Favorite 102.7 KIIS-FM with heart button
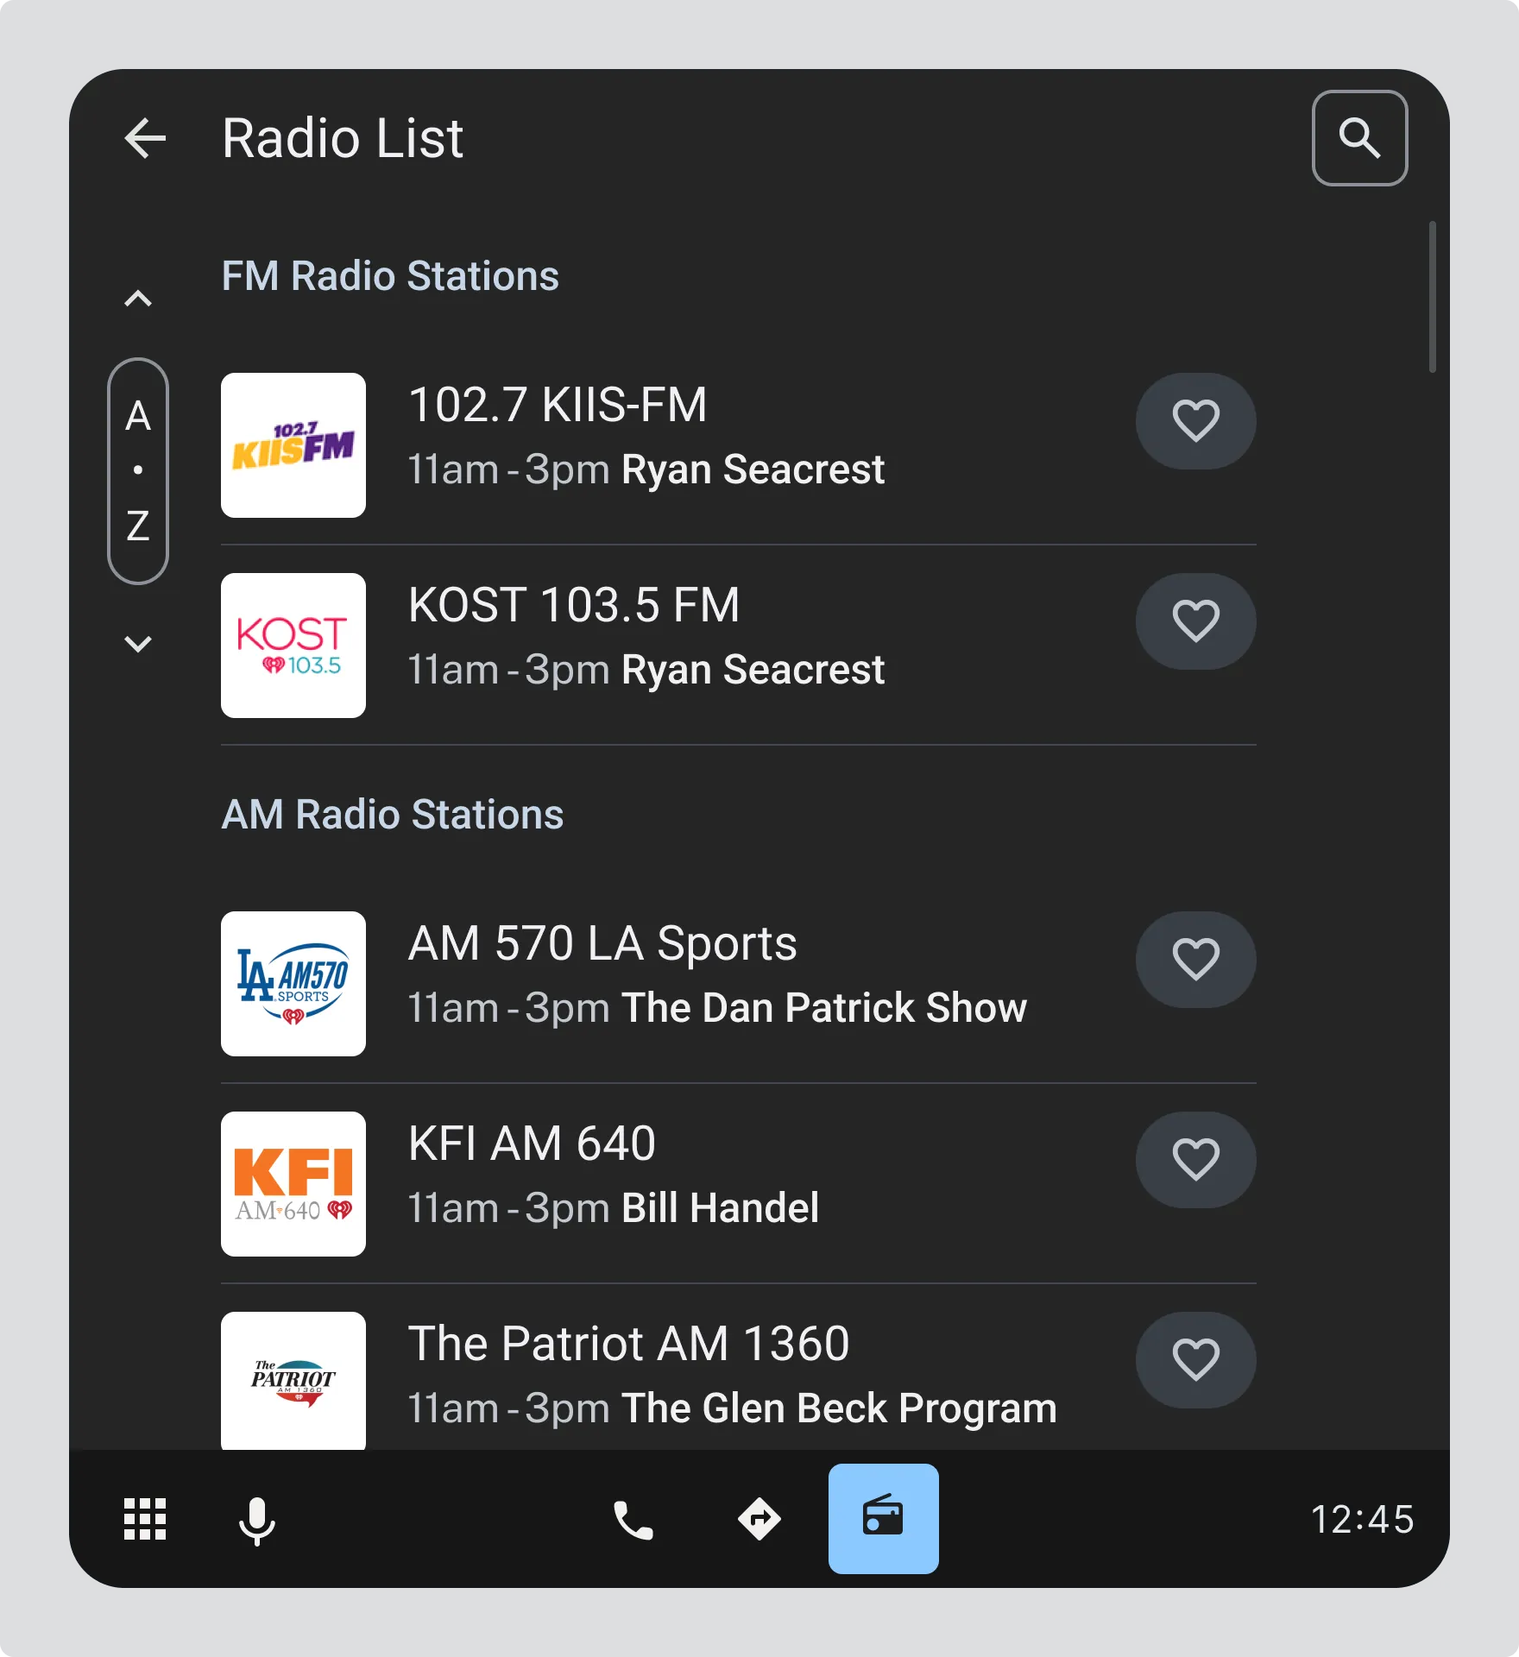This screenshot has width=1519, height=1657. click(1195, 421)
